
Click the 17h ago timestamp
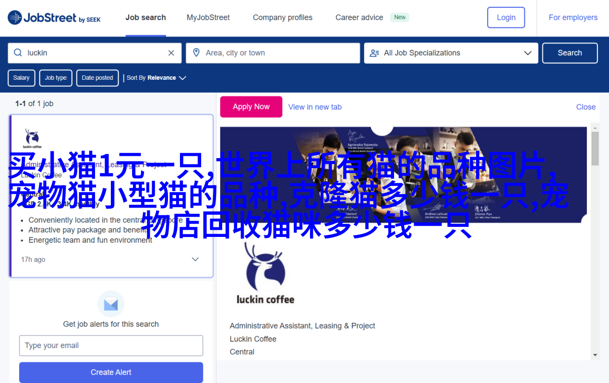pyautogui.click(x=33, y=259)
